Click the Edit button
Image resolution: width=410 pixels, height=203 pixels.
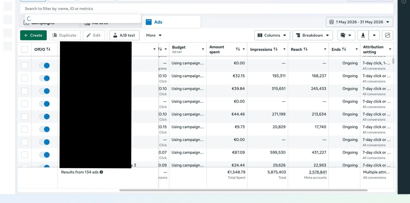click(94, 35)
